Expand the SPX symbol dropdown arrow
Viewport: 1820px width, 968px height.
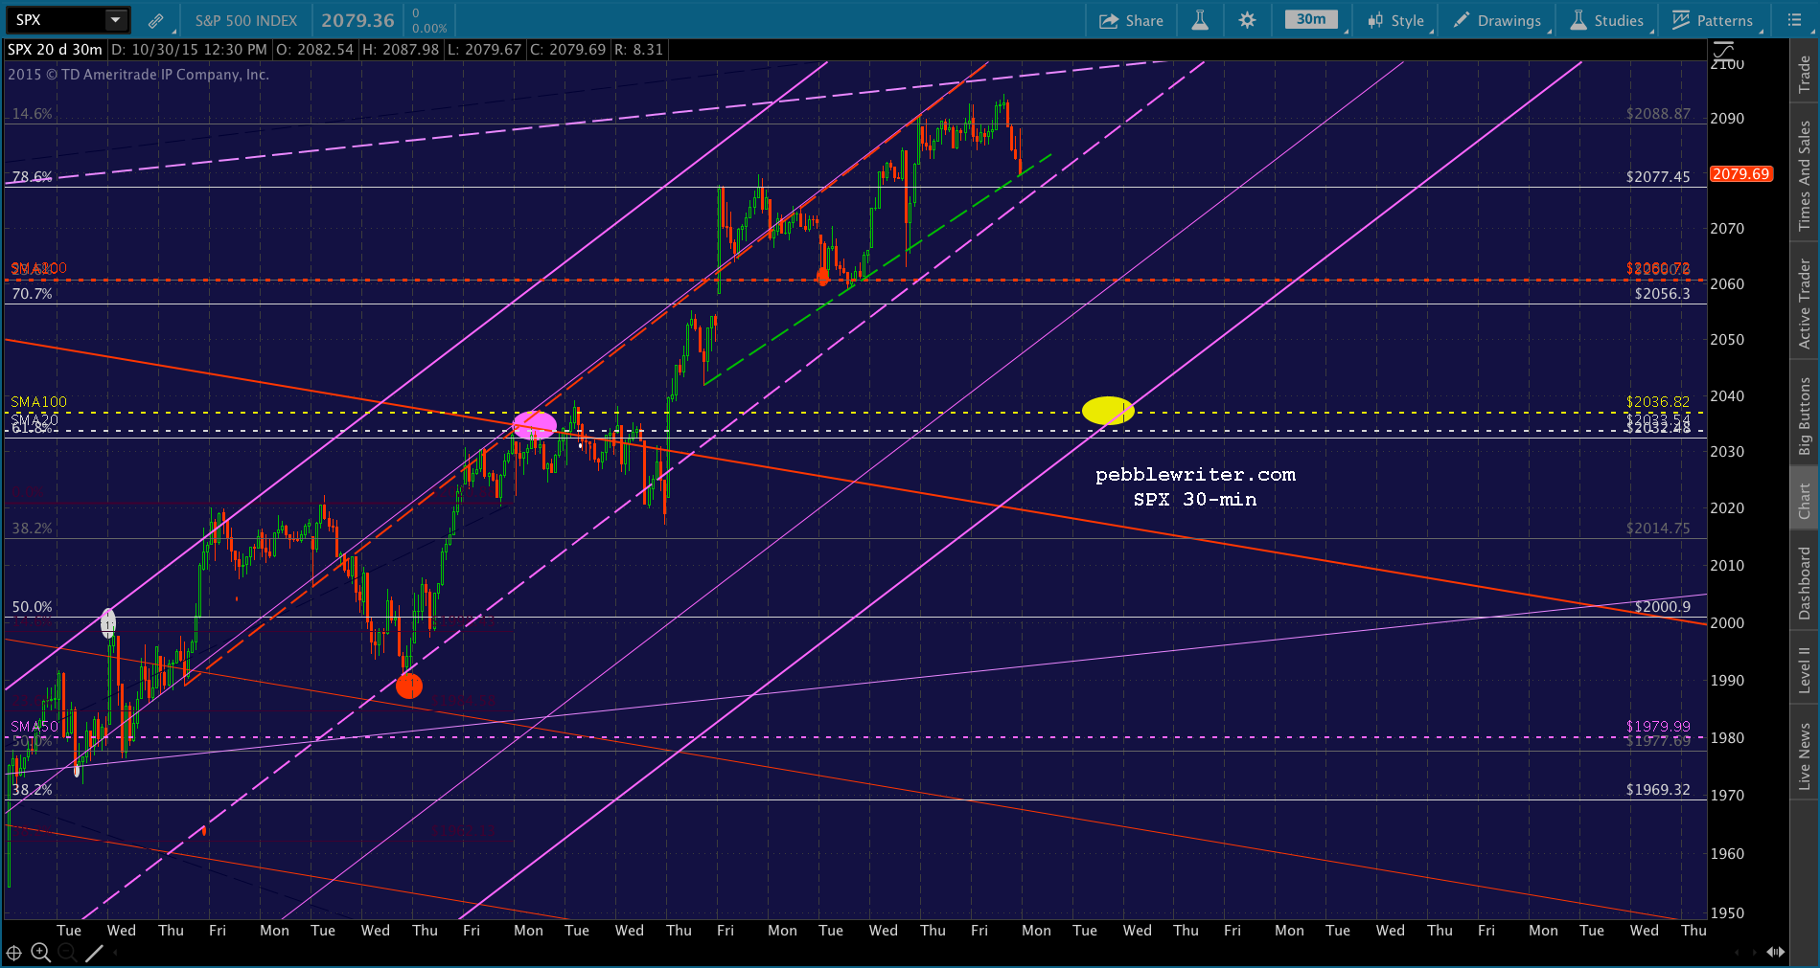[115, 20]
